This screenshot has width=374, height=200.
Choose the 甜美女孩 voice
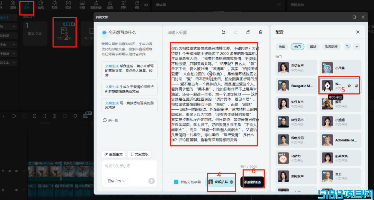tap(340, 158)
